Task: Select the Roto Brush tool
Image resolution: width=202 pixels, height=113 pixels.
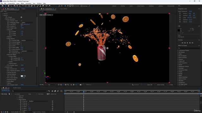Action: click(x=46, y=6)
